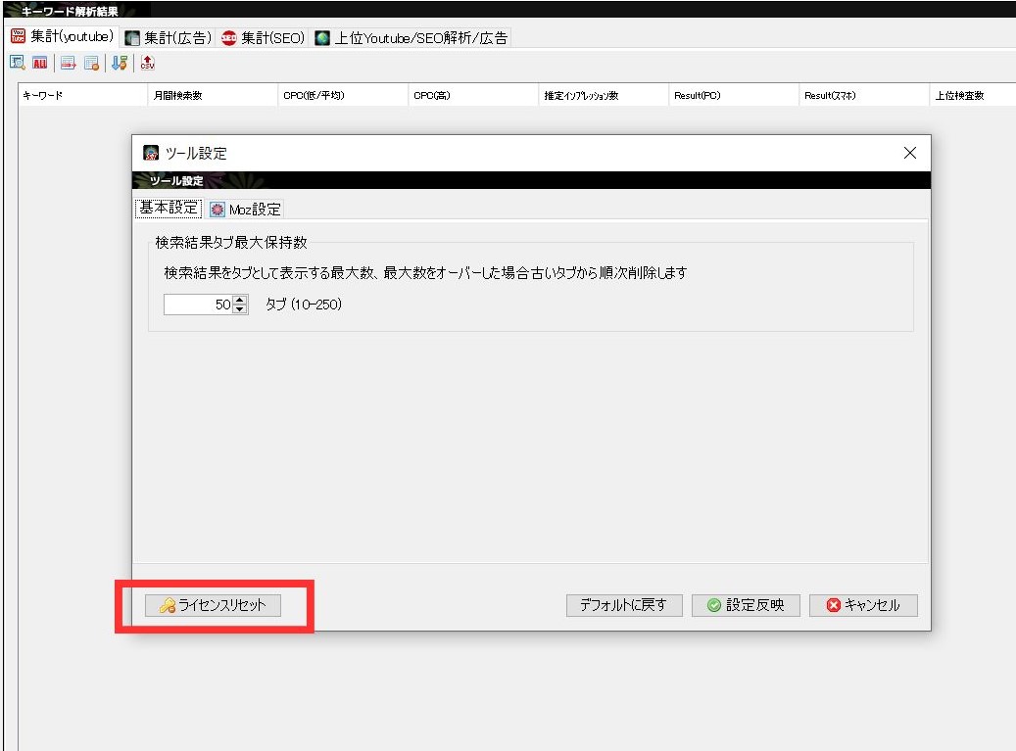
Task: Sort by the 月間検索数 column header
Action: click(177, 96)
